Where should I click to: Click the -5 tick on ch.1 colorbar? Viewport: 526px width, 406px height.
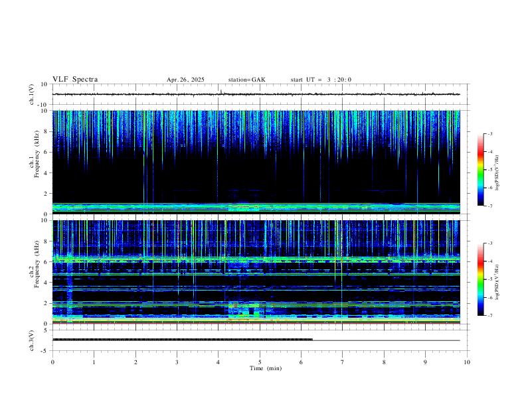pos(490,170)
